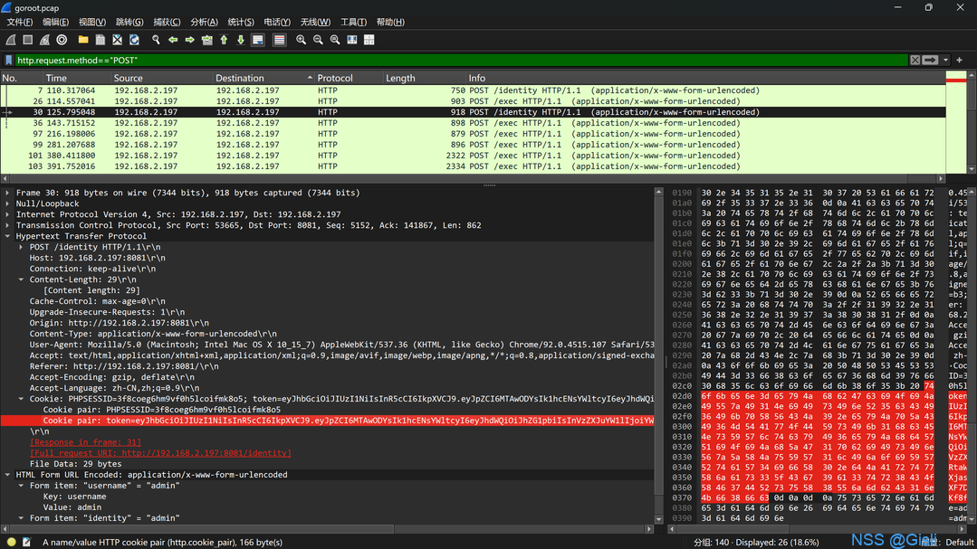Collapse the Hypertext Transfer Protocol section
The height and width of the screenshot is (549, 977).
tap(7, 237)
